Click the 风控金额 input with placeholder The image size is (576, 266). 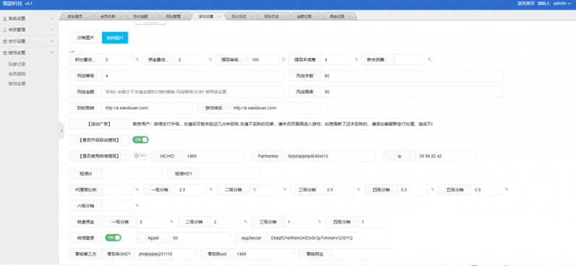(x=193, y=92)
